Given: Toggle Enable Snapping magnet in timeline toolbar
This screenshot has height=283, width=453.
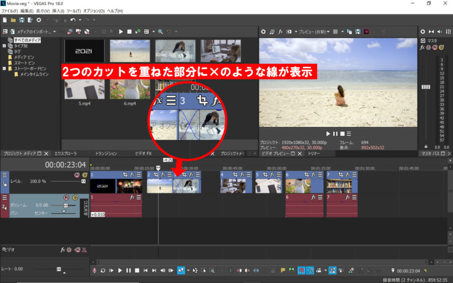Looking at the screenshot, I should coord(301,270).
